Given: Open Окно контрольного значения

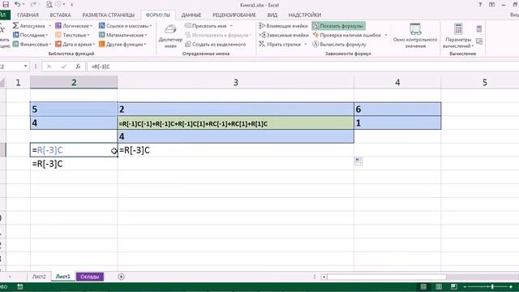Looking at the screenshot, I should pos(415,36).
